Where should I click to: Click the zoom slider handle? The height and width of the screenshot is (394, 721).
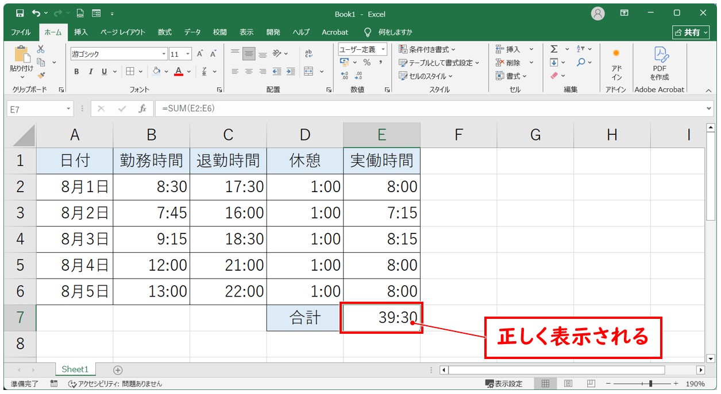pyautogui.click(x=650, y=384)
